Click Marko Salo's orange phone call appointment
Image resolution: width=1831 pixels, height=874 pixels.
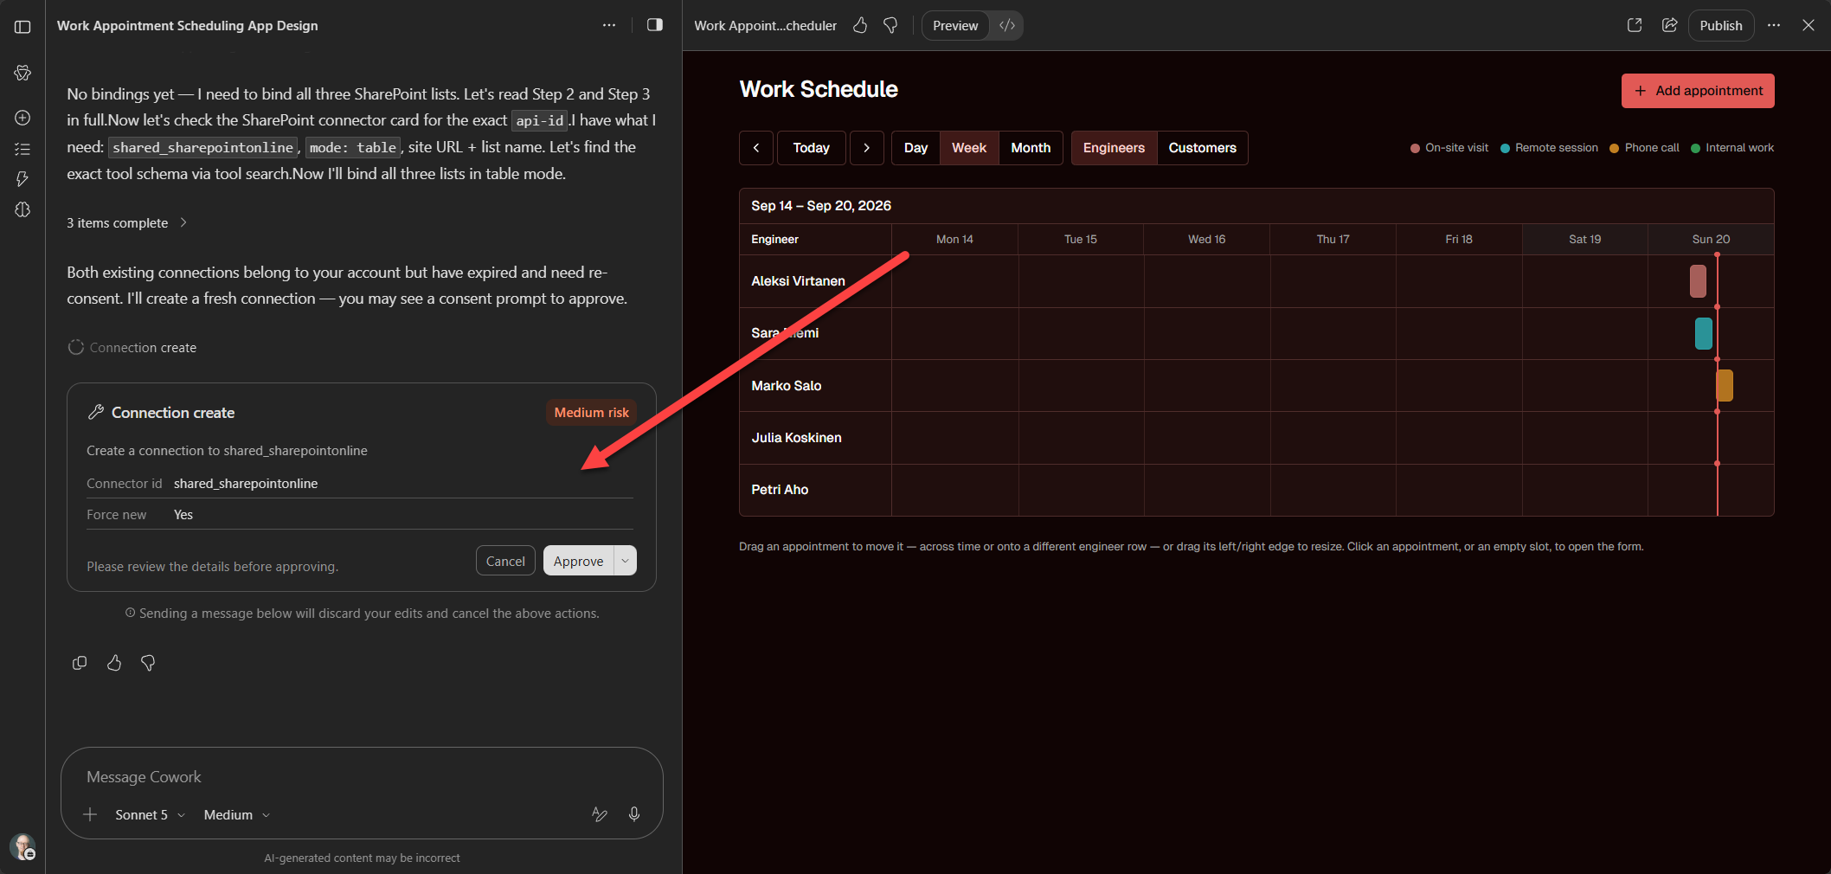(1725, 385)
